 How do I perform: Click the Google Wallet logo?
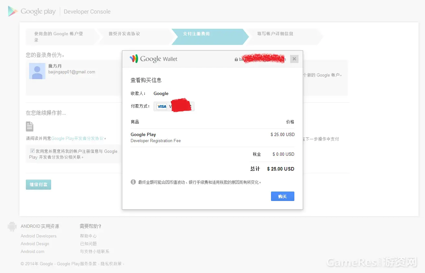(x=154, y=59)
